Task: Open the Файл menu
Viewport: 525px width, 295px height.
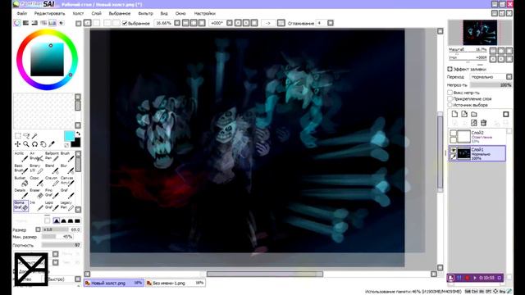Action: click(22, 13)
